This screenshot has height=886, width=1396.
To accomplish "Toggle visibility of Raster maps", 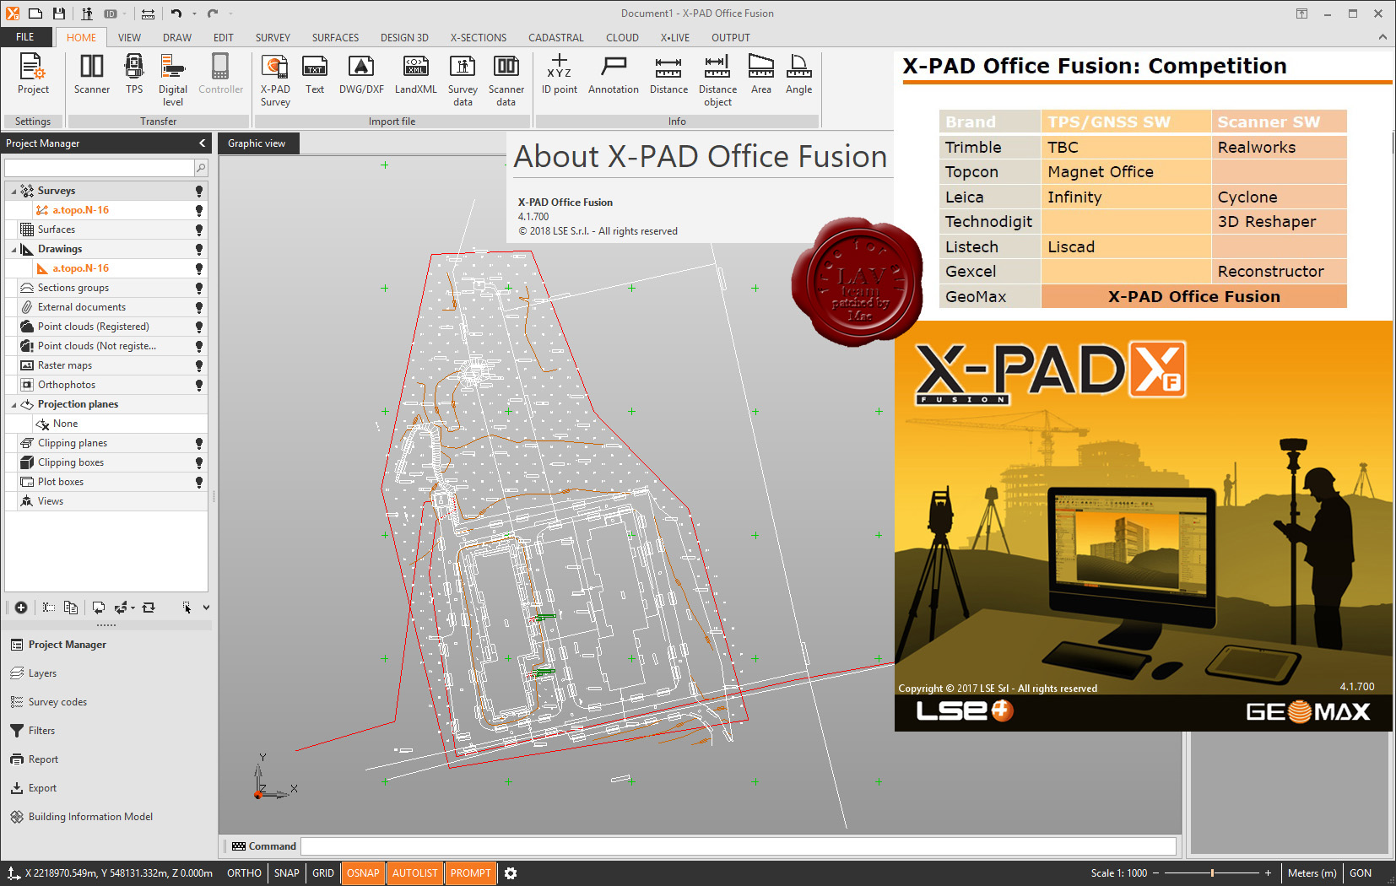I will [199, 365].
